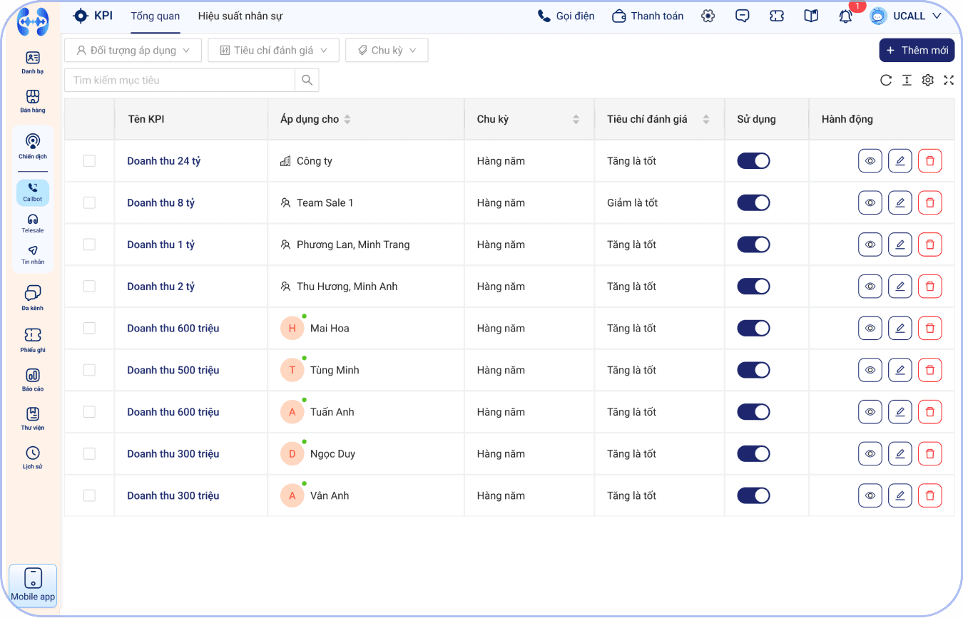Click Vân Anh avatar
The height and width of the screenshot is (618, 963).
pyautogui.click(x=292, y=496)
